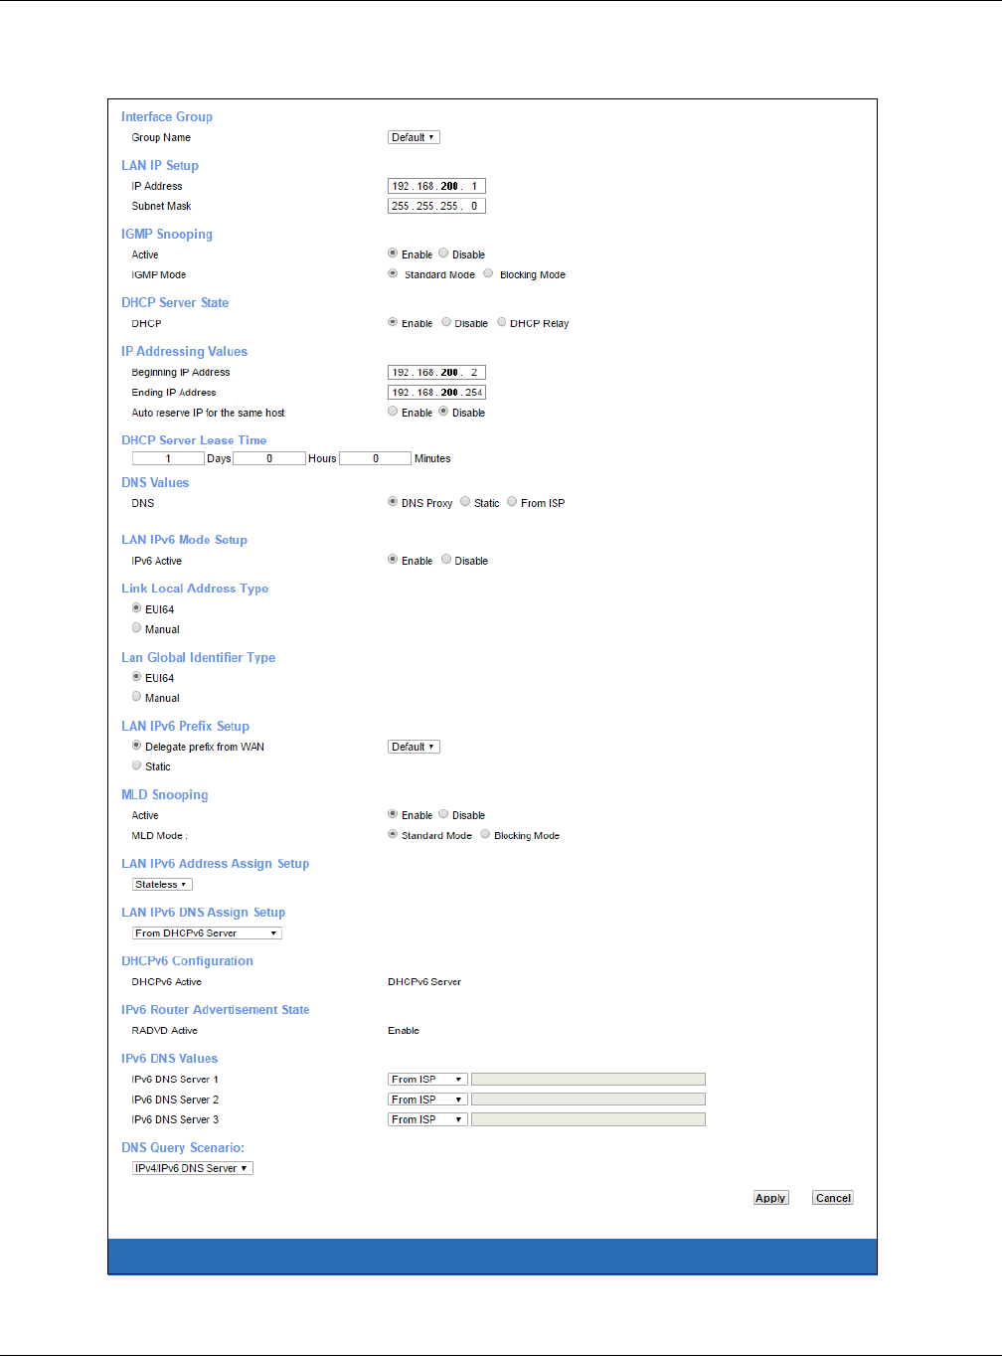Select IGMP Standard Mode
Viewport: 1002px width, 1356px height.
click(393, 273)
